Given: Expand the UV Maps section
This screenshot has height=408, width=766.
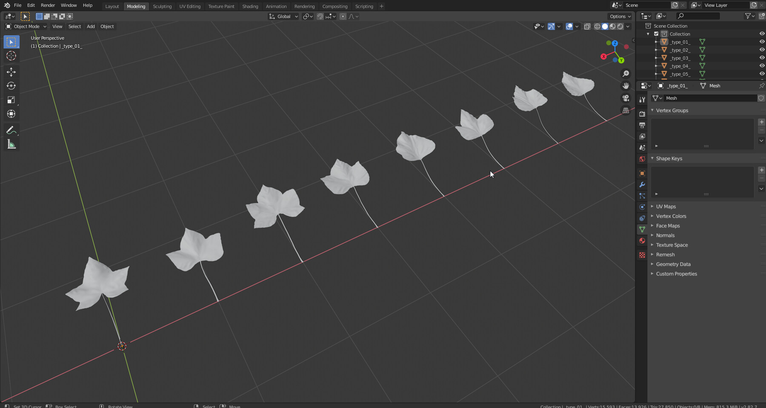Looking at the screenshot, I should pos(666,206).
